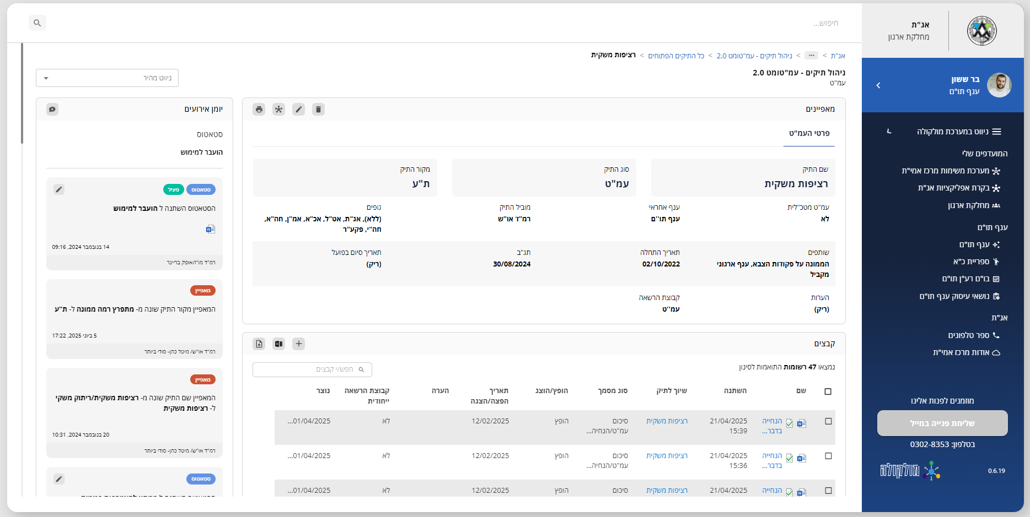The image size is (1030, 517).
Task: Click Word icon of the 15:36 file row
Action: pyautogui.click(x=802, y=458)
